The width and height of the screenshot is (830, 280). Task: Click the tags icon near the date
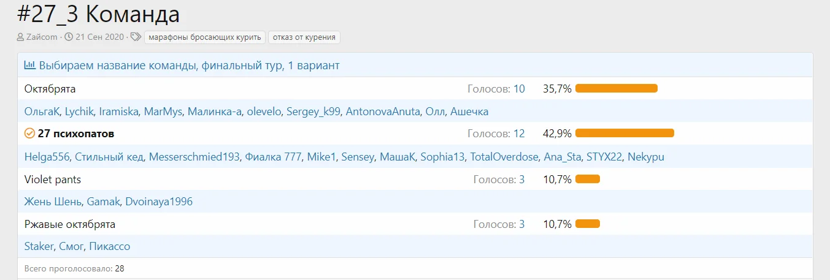click(x=136, y=37)
